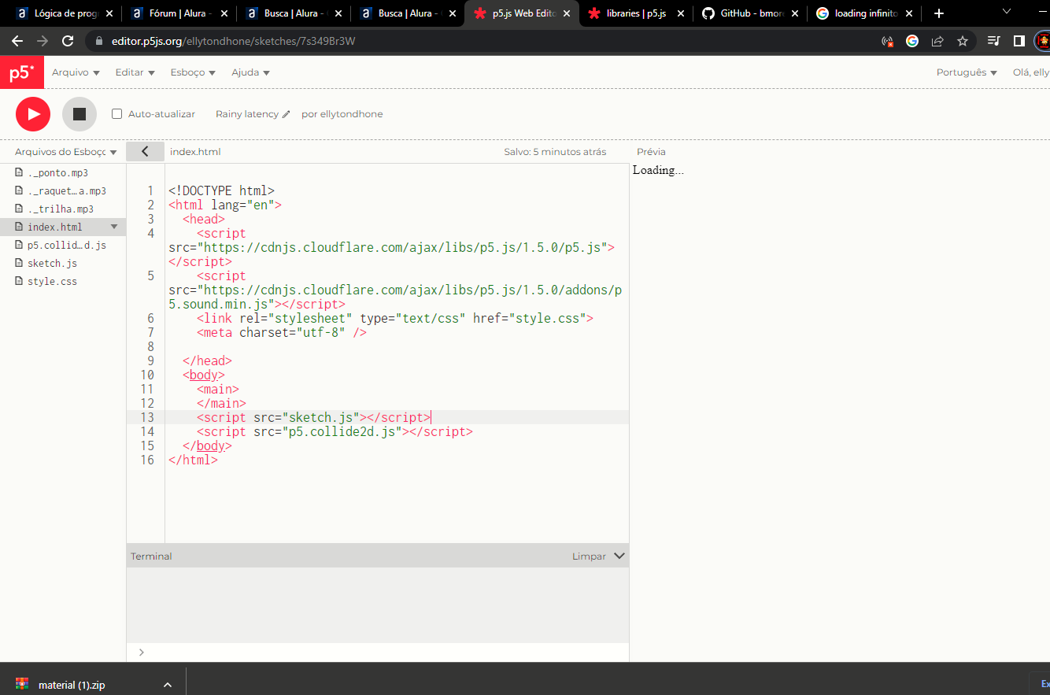Click the padlock site info icon
The width and height of the screenshot is (1050, 695).
coord(98,41)
